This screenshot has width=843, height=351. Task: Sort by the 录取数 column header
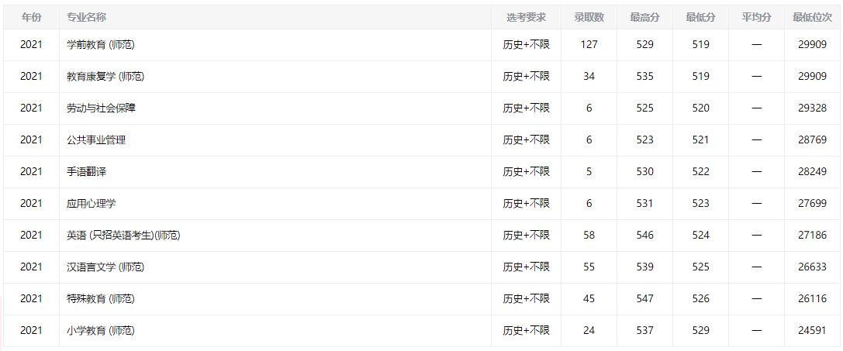point(589,17)
